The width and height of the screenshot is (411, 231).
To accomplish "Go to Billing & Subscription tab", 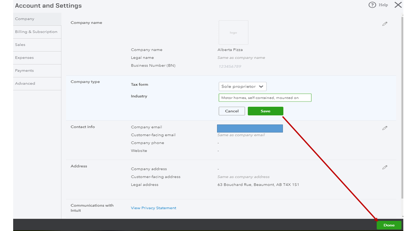I will pyautogui.click(x=36, y=32).
